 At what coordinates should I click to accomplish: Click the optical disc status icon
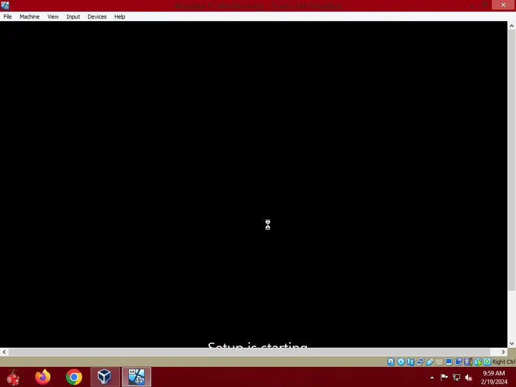click(x=401, y=362)
